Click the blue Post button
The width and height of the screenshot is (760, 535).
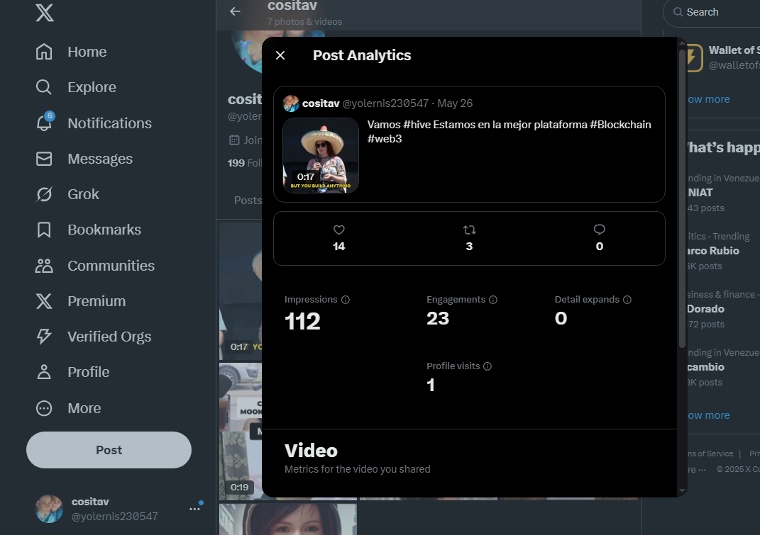coord(109,450)
